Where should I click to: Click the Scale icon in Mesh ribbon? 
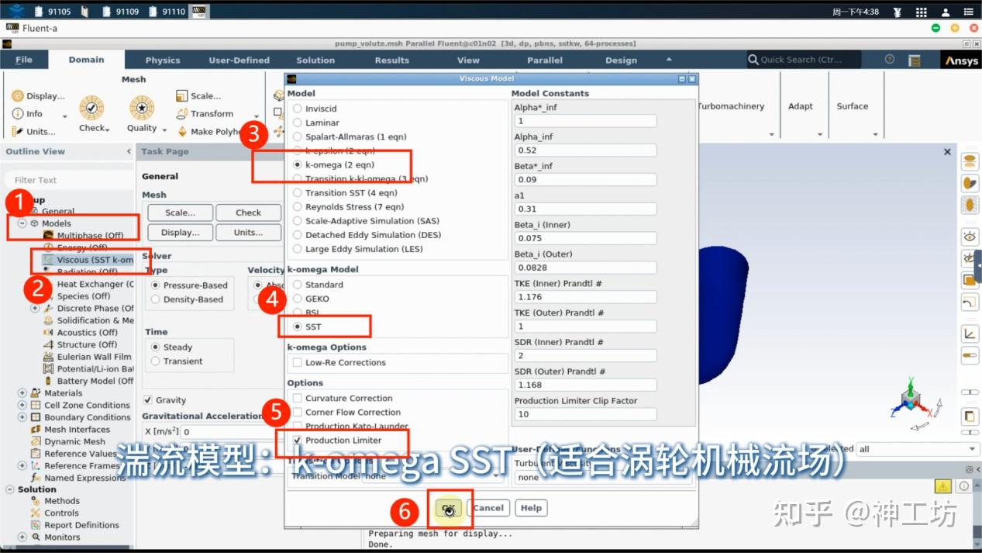pyautogui.click(x=181, y=96)
